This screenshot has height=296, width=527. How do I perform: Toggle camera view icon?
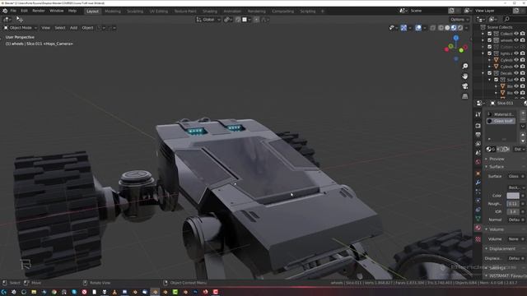coord(464,86)
